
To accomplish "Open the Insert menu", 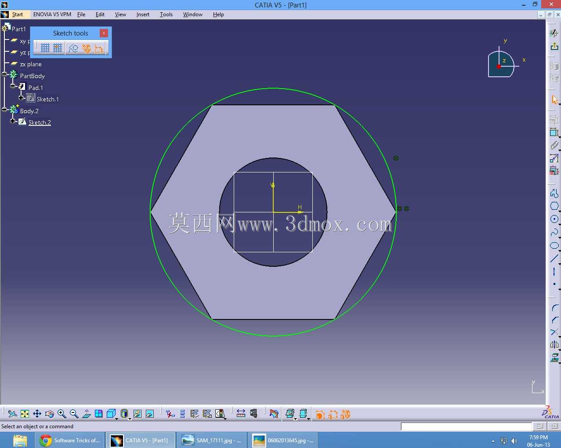I will [x=143, y=14].
